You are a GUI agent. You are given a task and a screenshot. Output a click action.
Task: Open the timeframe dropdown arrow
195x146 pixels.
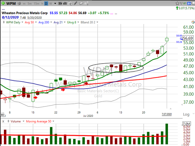coord(55,3)
